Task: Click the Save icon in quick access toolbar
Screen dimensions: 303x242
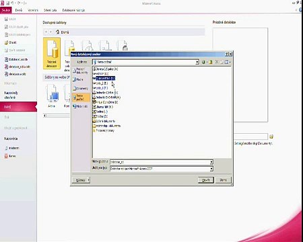Action: 8,3
